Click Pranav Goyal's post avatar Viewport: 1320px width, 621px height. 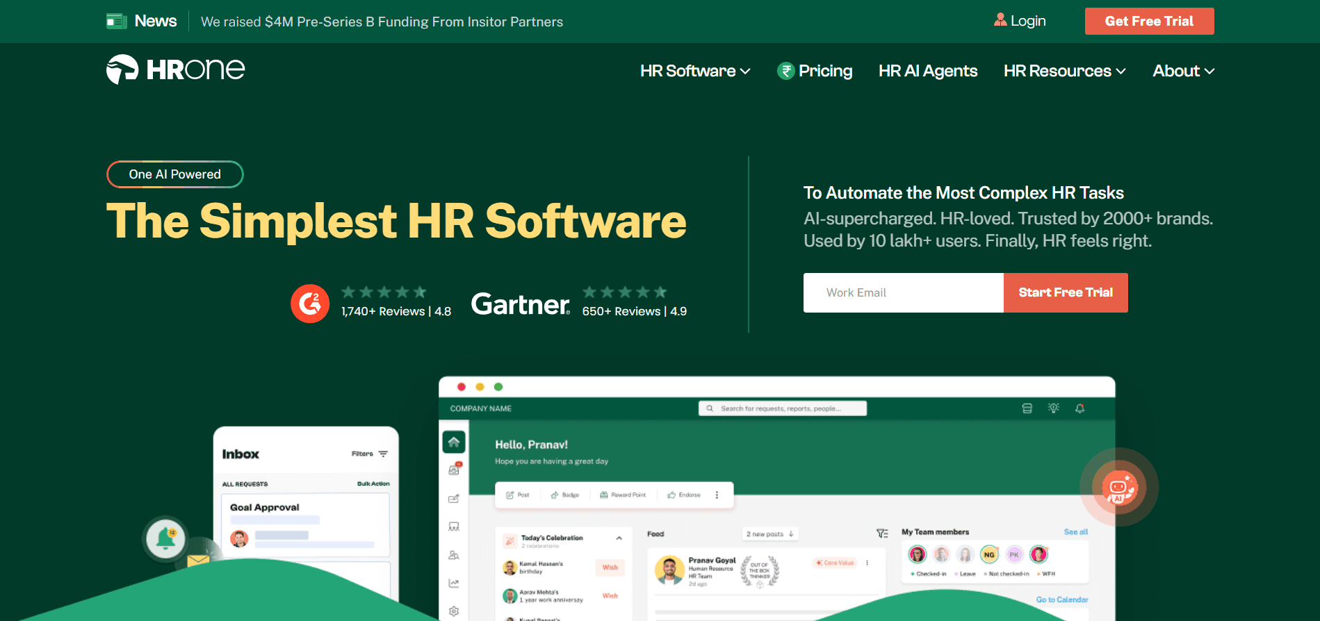(669, 570)
